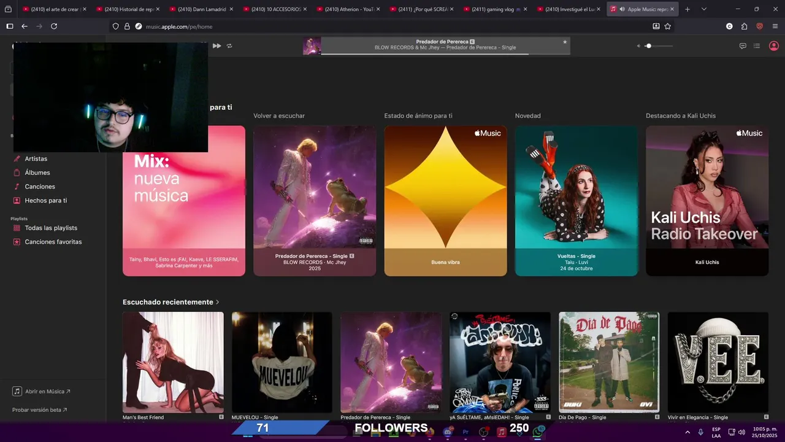
Task: Click the Canciones music note icon
Action: [x=17, y=187]
